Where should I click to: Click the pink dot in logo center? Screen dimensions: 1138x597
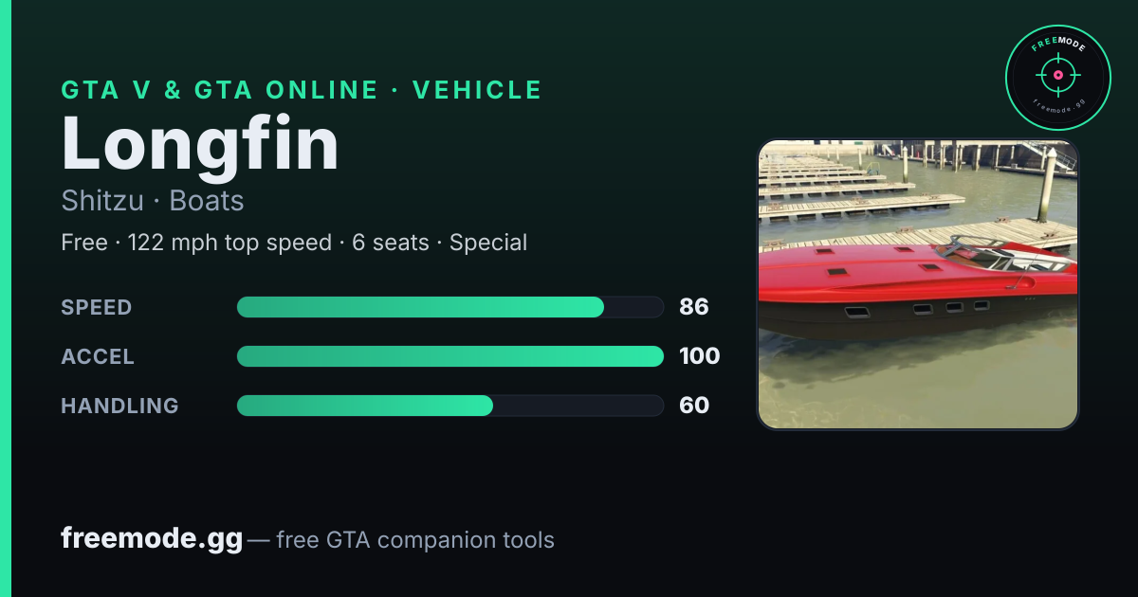(x=1058, y=74)
